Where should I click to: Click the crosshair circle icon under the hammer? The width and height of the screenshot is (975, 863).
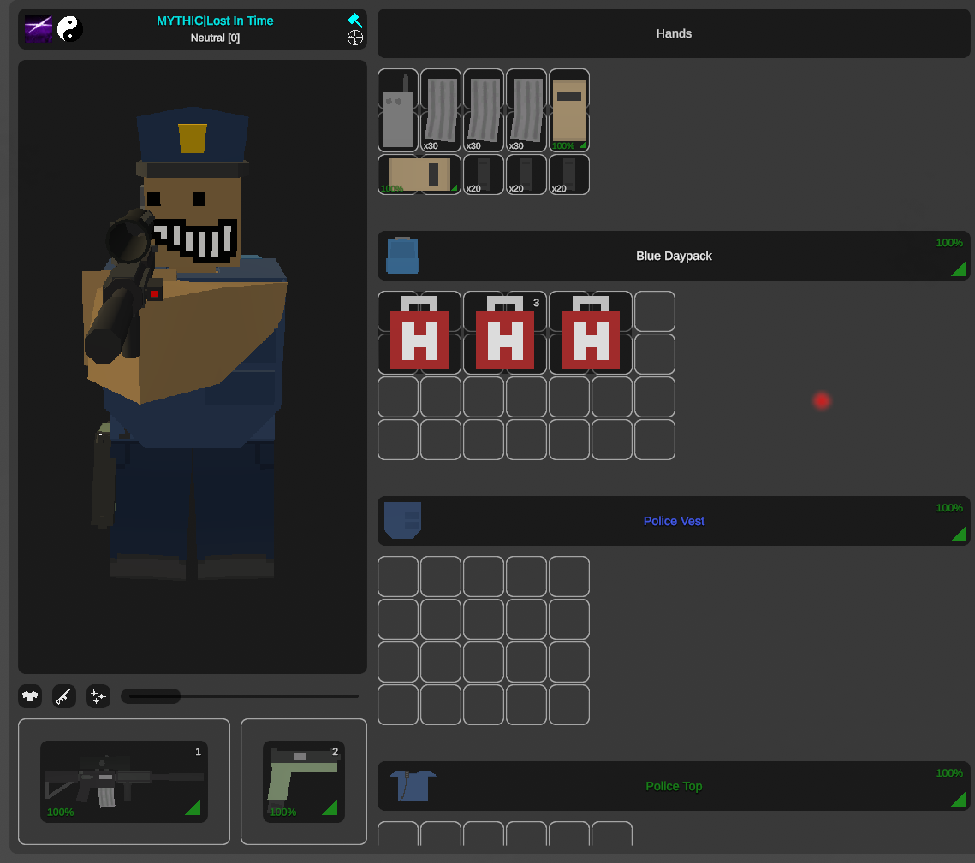tap(355, 38)
